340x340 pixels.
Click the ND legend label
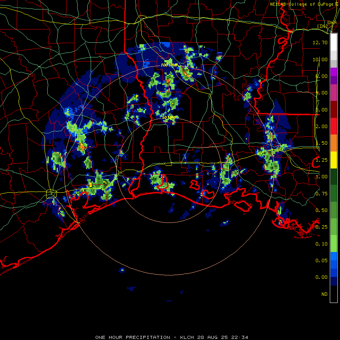pos(325,294)
